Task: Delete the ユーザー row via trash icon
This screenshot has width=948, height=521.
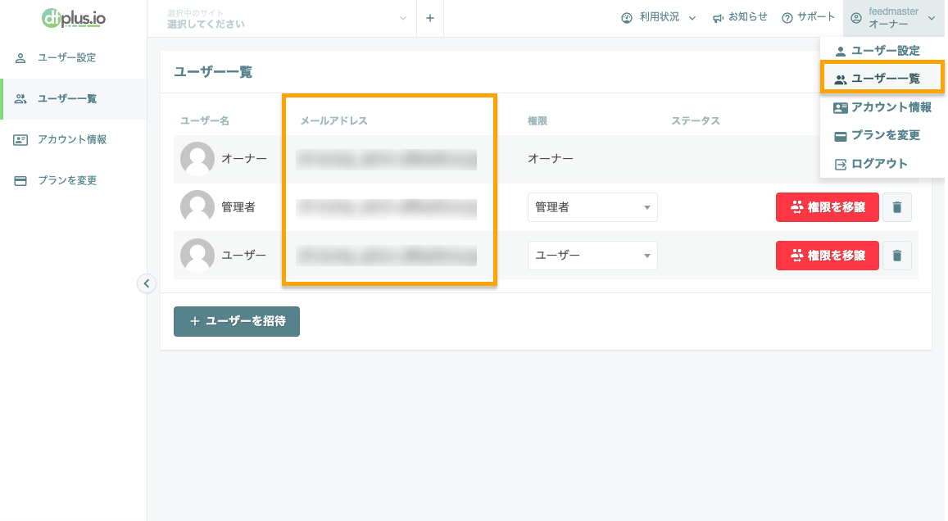Action: tap(896, 256)
